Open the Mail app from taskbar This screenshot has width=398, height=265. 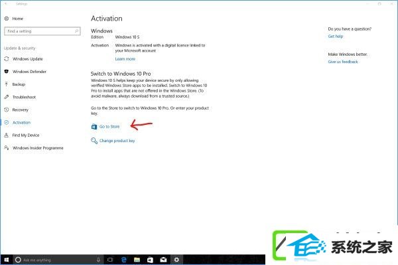[163, 260]
